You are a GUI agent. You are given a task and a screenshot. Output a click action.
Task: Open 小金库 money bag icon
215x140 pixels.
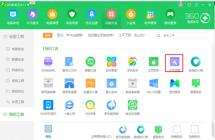pyautogui.click(x=131, y=17)
